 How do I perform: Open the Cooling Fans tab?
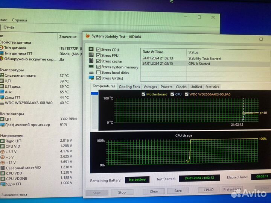pyautogui.click(x=129, y=87)
